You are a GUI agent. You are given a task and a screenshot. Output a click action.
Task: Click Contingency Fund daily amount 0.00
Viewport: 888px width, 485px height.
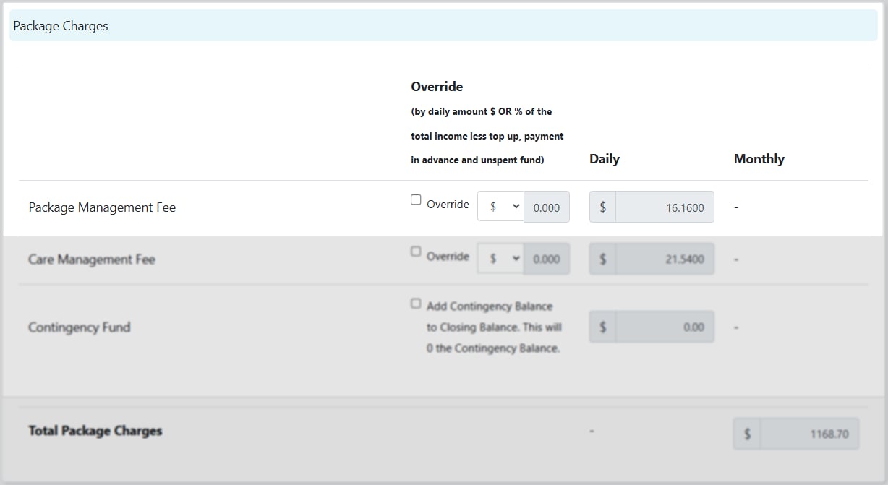[665, 327]
